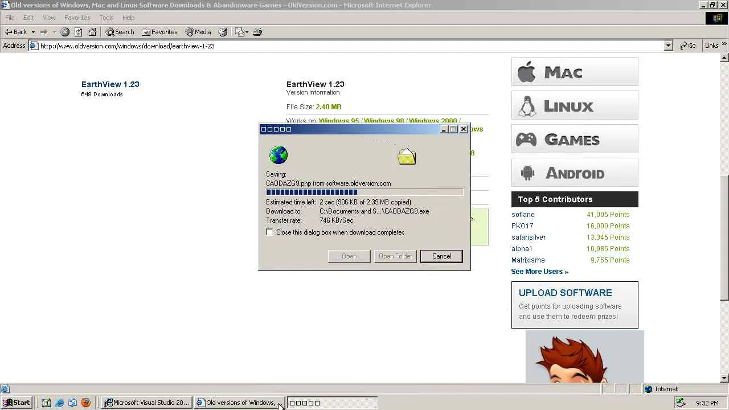Refresh the page using the Refresh icon

click(79, 32)
